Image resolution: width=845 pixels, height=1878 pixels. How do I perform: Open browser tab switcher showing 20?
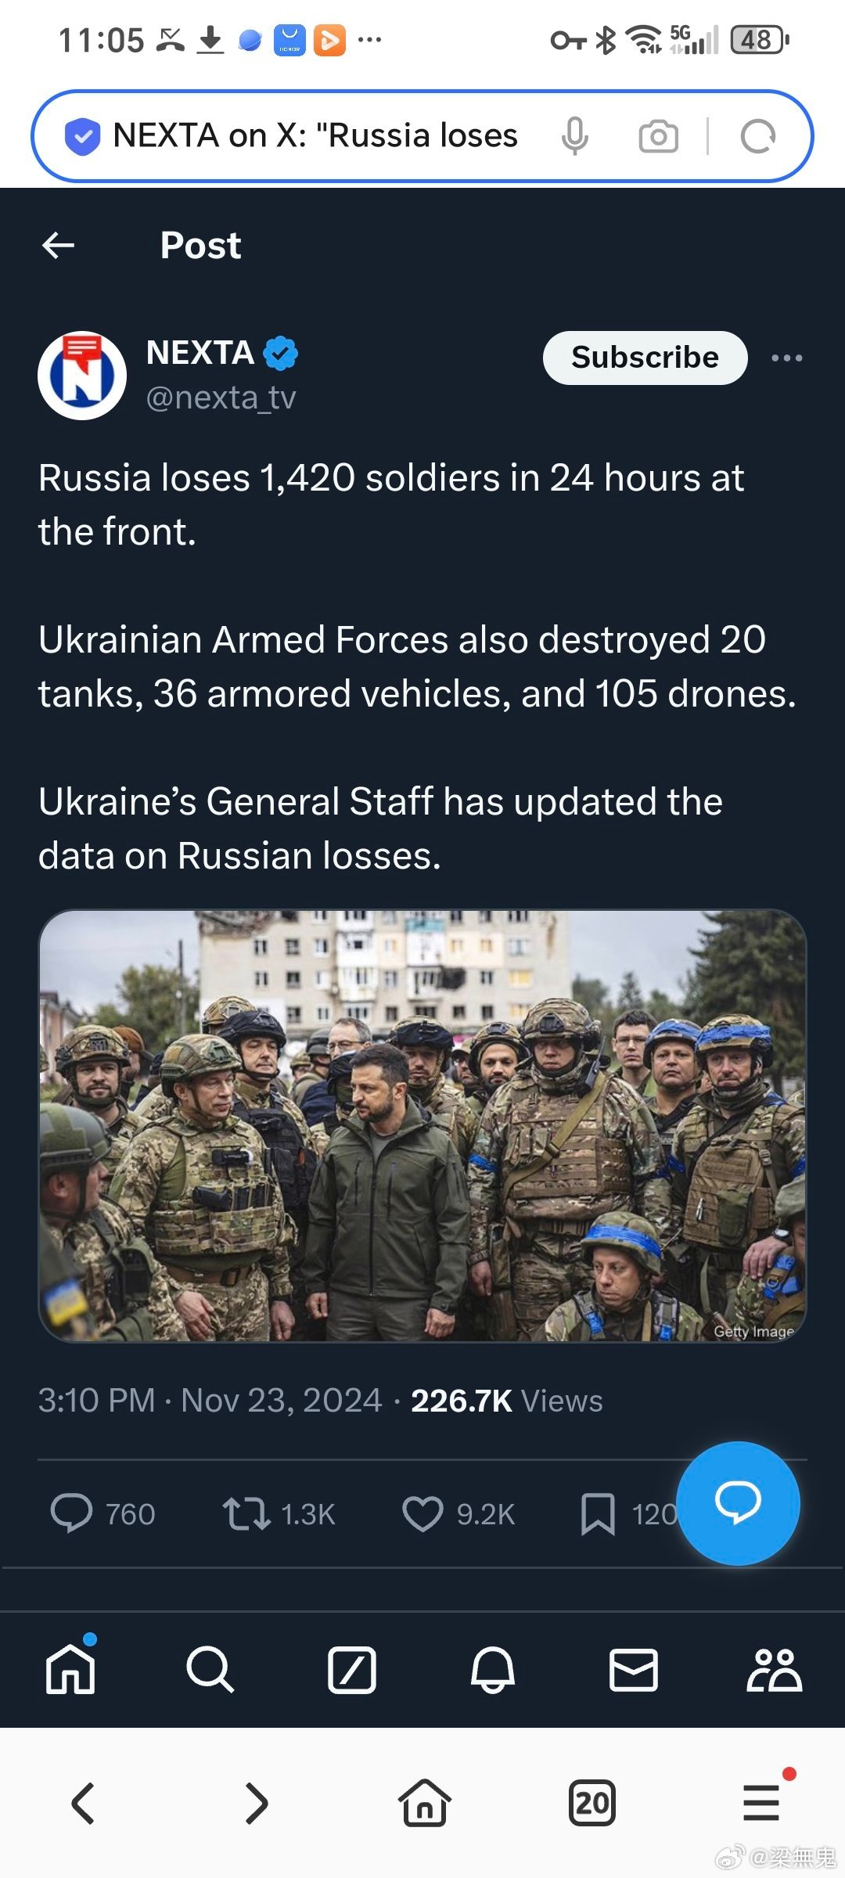(x=592, y=1803)
